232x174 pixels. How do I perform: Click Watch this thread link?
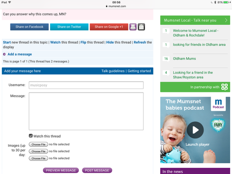[x=55, y=42]
